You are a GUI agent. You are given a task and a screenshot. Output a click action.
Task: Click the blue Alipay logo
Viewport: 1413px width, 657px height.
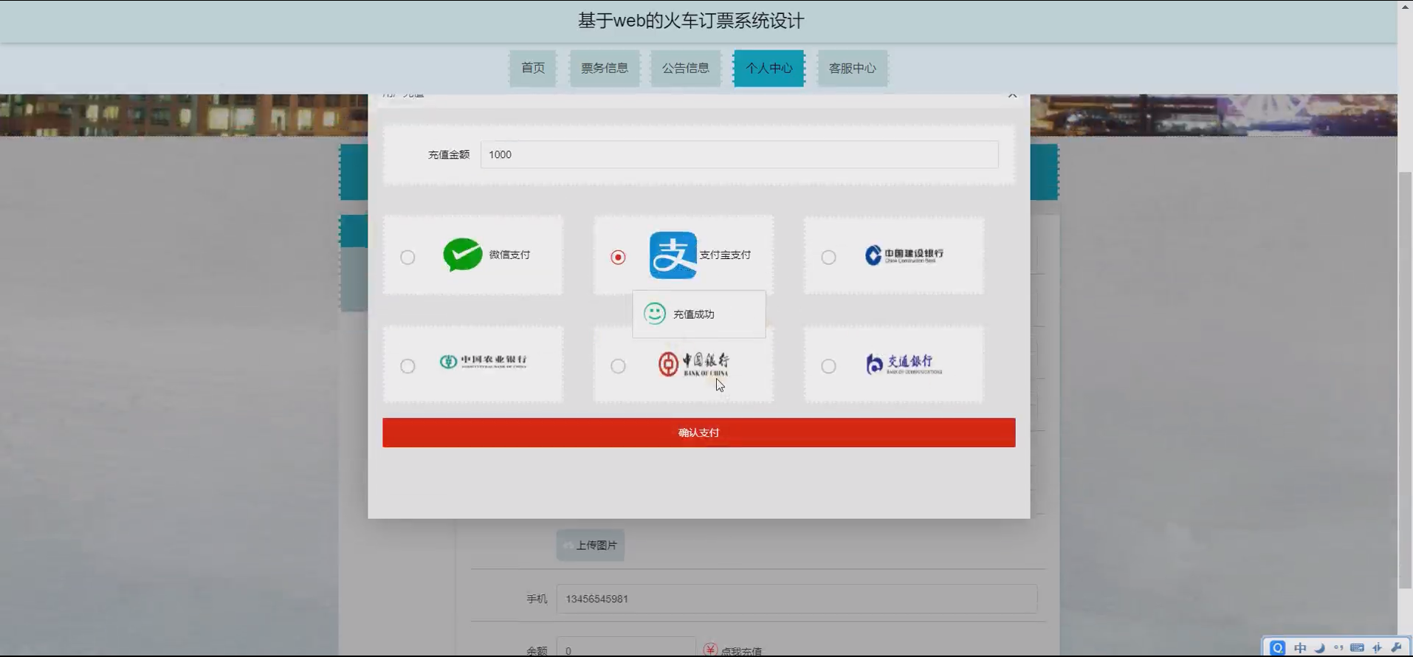click(x=673, y=255)
